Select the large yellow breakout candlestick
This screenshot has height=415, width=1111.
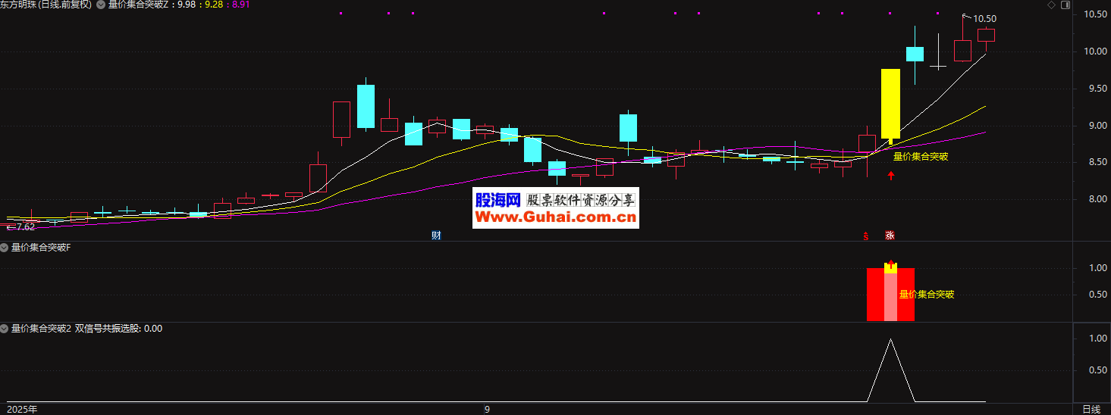[890, 104]
